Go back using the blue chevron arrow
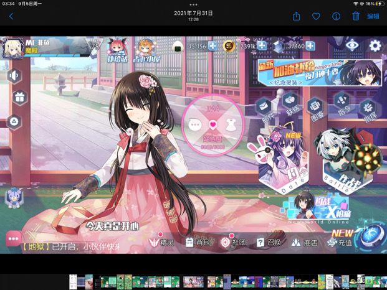This screenshot has height=290, width=387. [11, 17]
